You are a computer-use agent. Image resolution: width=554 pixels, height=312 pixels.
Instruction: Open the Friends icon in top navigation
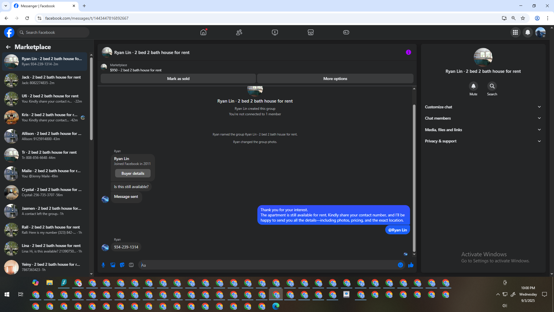239,32
